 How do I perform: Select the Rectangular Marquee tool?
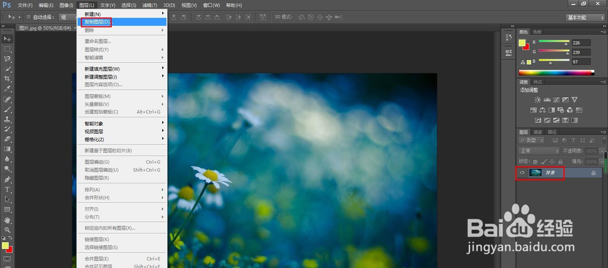7,49
